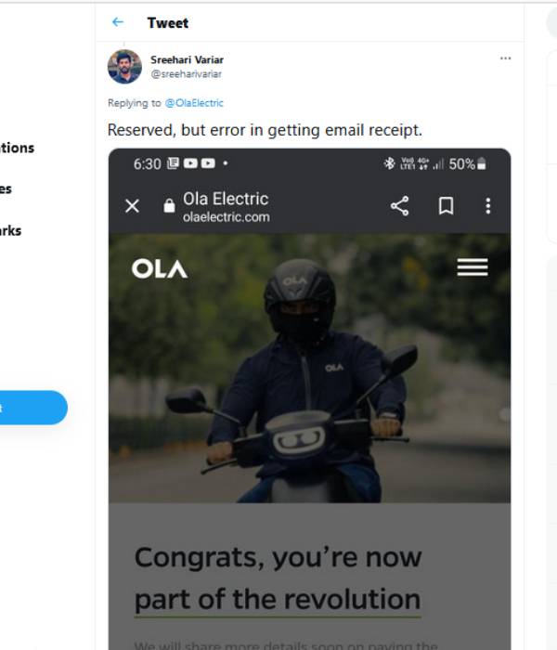
Task: Click the olaelectric.com address text
Action: point(227,217)
